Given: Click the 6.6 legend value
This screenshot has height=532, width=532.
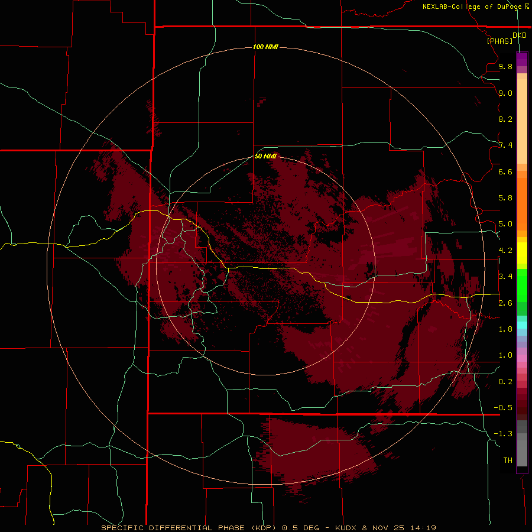Looking at the screenshot, I should [505, 171].
